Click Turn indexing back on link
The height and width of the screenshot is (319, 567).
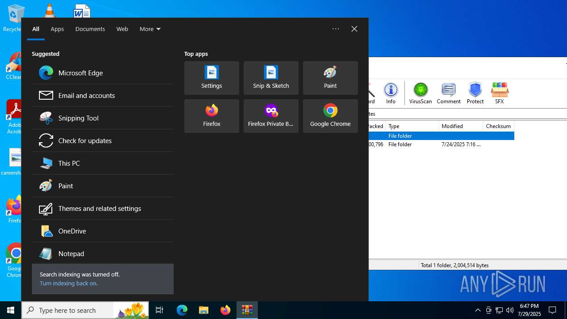coord(69,283)
